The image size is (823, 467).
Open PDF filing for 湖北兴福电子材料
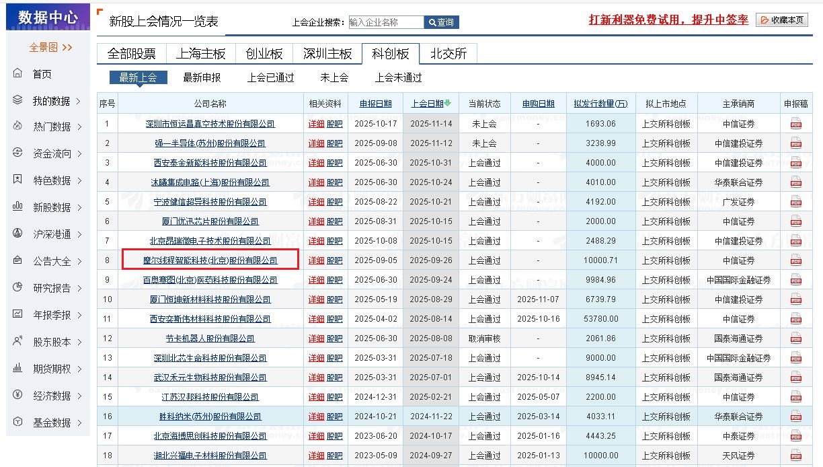(x=796, y=456)
